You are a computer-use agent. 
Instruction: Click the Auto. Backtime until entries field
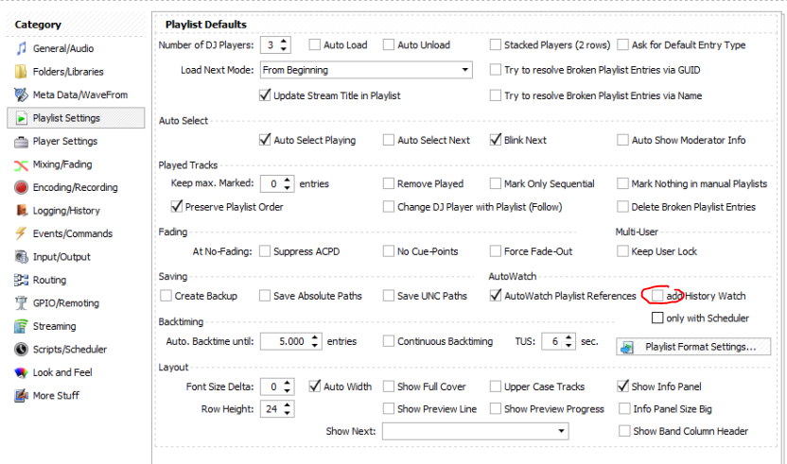(x=285, y=341)
